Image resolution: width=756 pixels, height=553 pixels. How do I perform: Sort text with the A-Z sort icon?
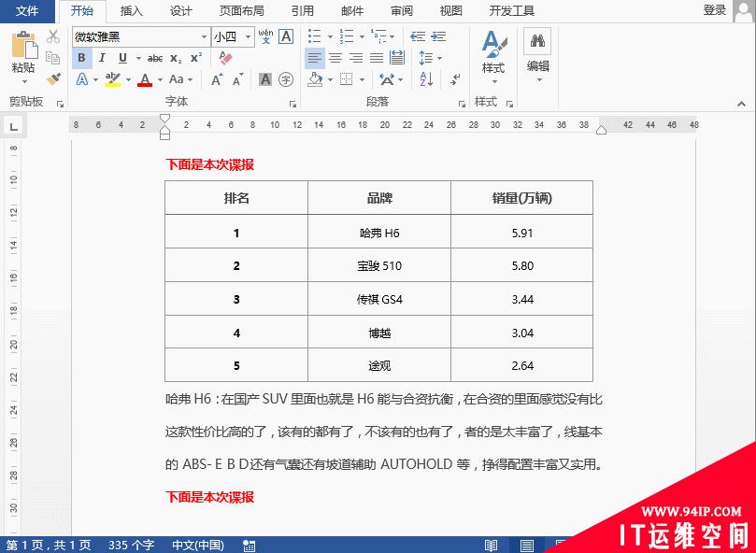click(x=426, y=79)
